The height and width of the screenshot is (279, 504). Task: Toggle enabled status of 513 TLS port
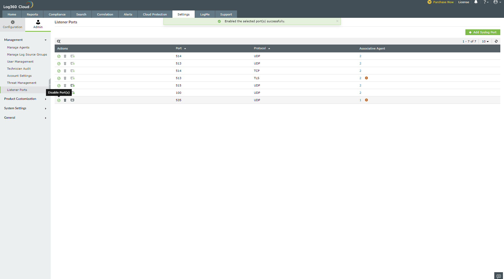tap(59, 78)
